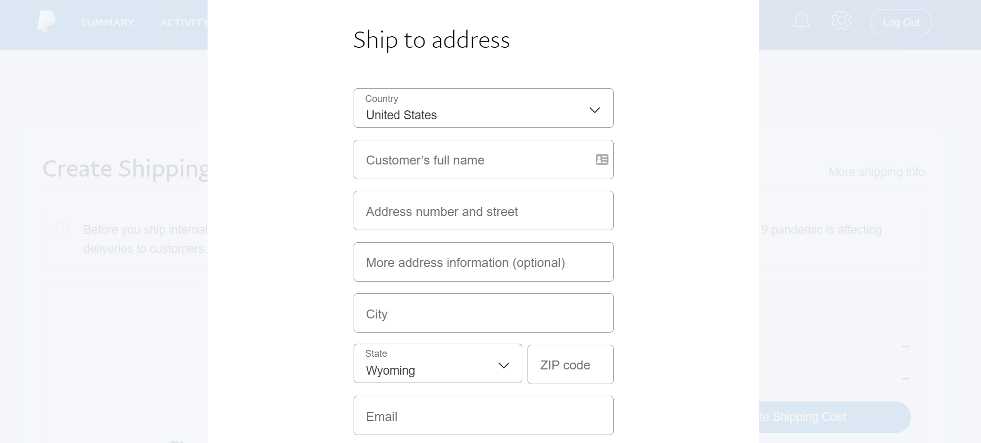981x443 pixels.
Task: Click the chevron arrow on Country selector
Action: pyautogui.click(x=594, y=110)
